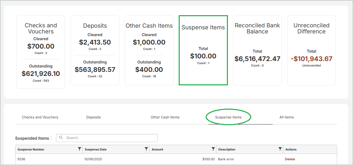Viewport: 353px width, 165px height.
Task: Click the Suspense Number column filter icon
Action: pyautogui.click(x=79, y=149)
